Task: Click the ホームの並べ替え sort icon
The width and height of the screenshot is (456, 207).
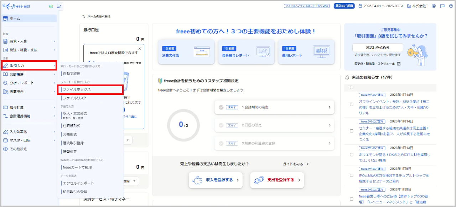Action: tap(84, 16)
